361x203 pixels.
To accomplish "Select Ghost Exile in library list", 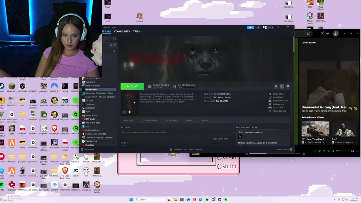I will (98, 108).
